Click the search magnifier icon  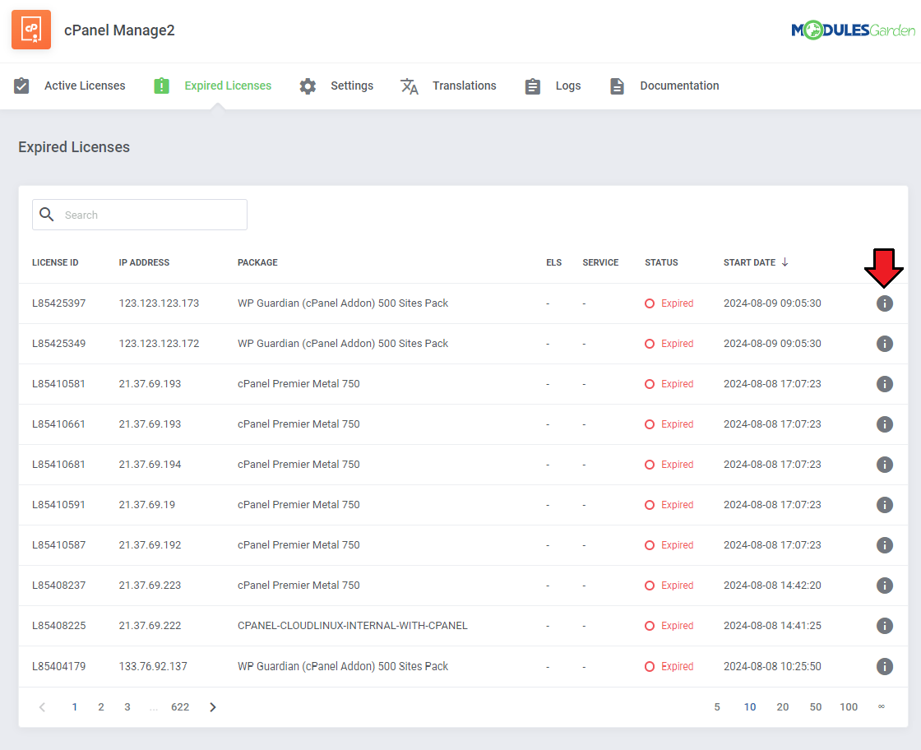[46, 215]
